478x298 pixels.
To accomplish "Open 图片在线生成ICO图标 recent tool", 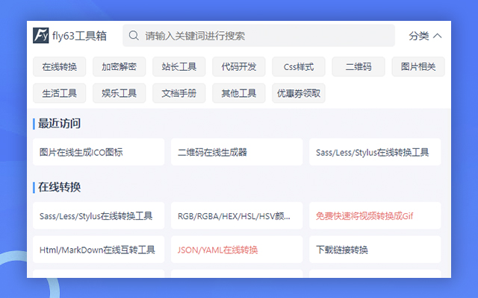I will click(x=99, y=152).
